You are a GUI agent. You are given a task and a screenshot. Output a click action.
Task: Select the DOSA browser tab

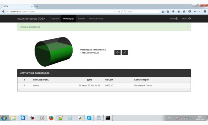17,6
